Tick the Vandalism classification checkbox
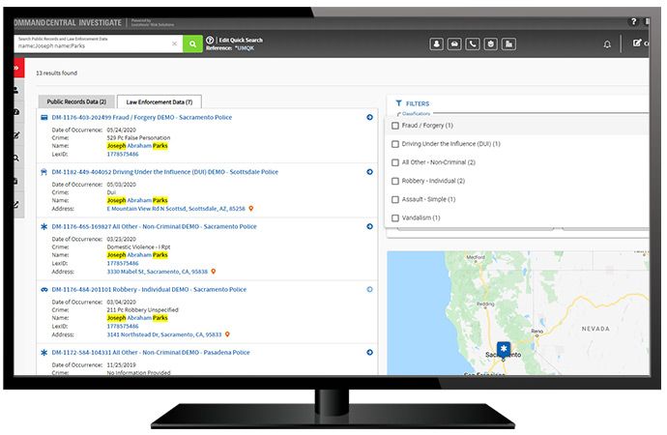This screenshot has height=435, width=667. [x=394, y=217]
